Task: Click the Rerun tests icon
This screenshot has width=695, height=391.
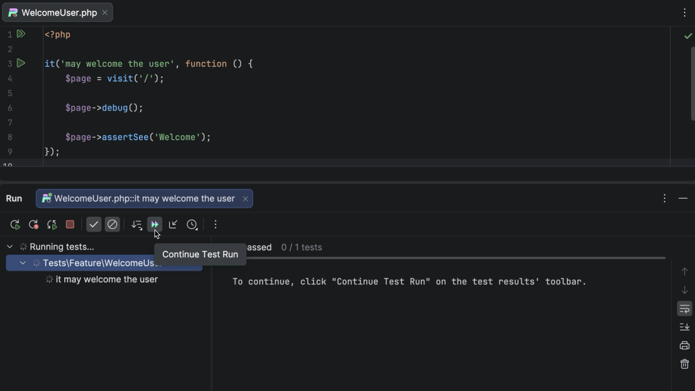Action: click(15, 224)
